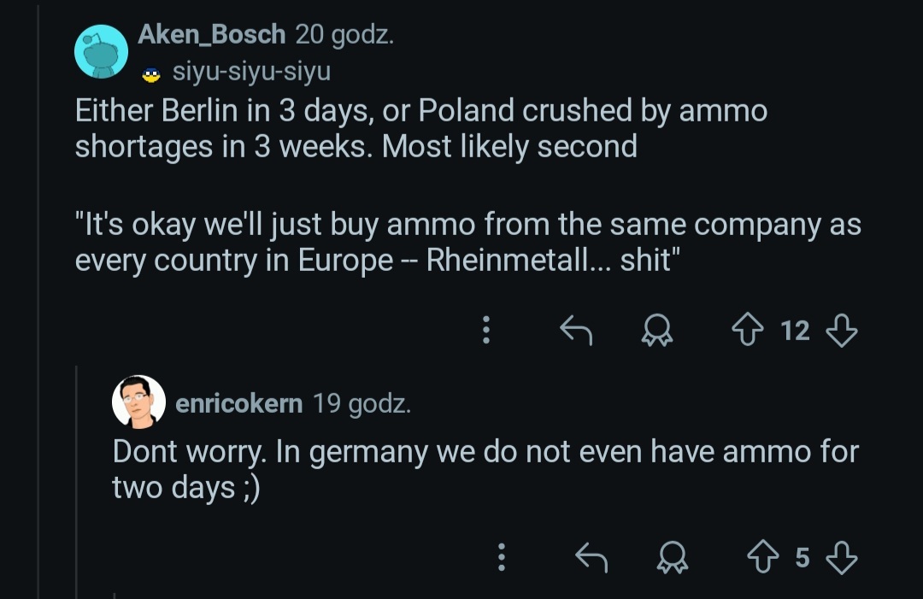Reply to Aken_Bosch's comment
Image resolution: width=923 pixels, height=599 pixels.
click(x=576, y=330)
